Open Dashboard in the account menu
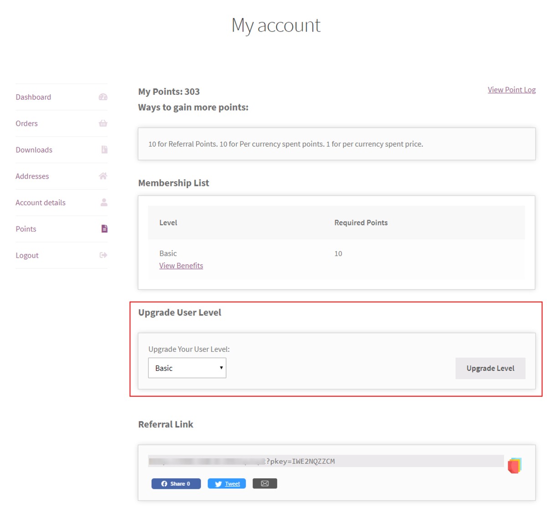The image size is (547, 514). click(33, 97)
